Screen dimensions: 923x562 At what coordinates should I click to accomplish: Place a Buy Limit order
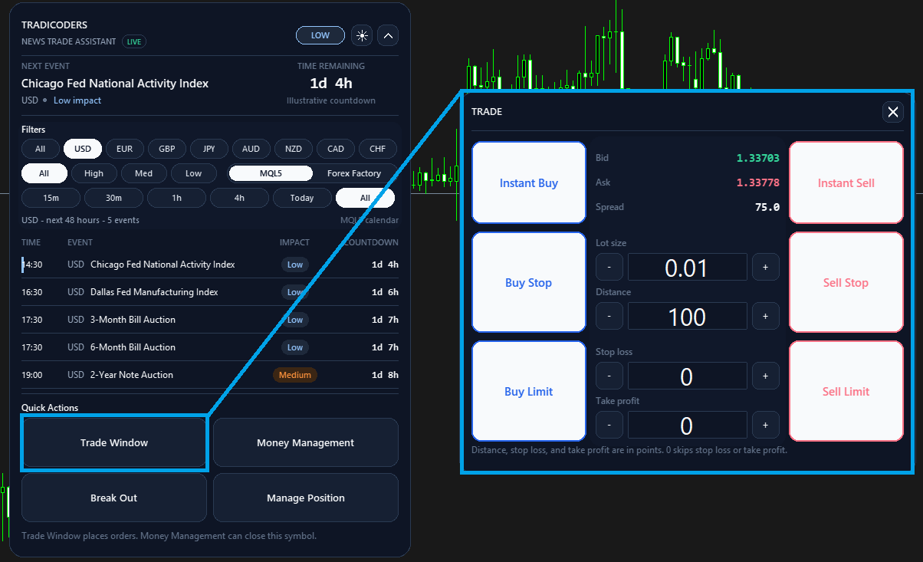(x=529, y=391)
